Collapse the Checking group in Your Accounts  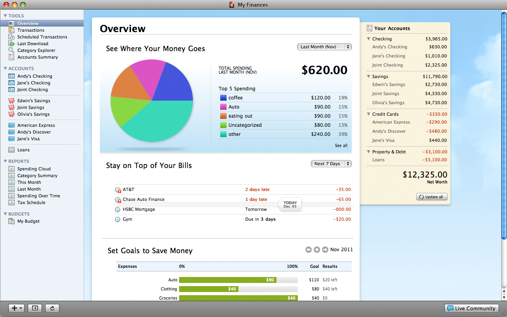(369, 39)
